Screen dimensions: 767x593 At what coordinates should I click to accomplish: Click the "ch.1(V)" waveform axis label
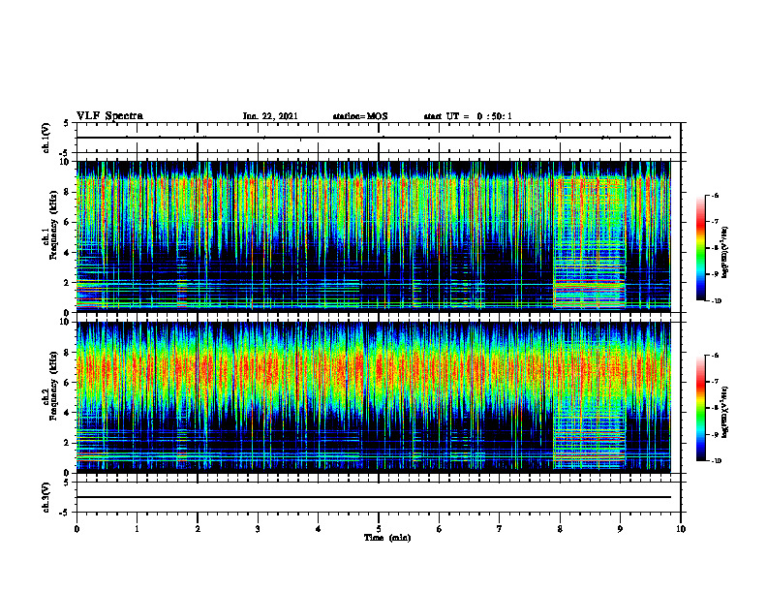(x=46, y=138)
